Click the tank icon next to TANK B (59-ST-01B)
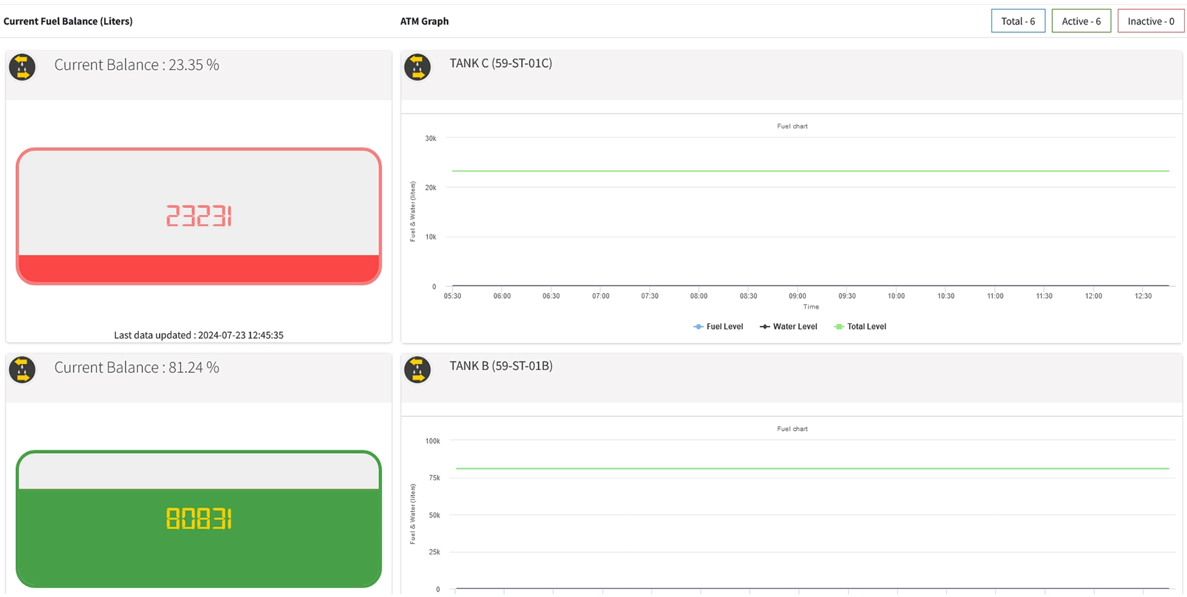Screen dimensions: 1187x597 [x=418, y=370]
